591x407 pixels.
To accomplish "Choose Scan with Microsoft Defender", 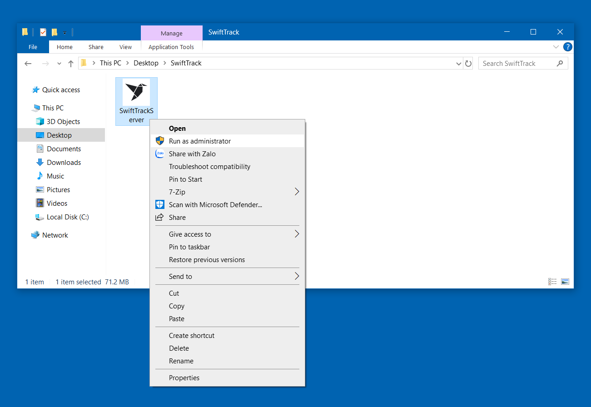I will pos(227,205).
